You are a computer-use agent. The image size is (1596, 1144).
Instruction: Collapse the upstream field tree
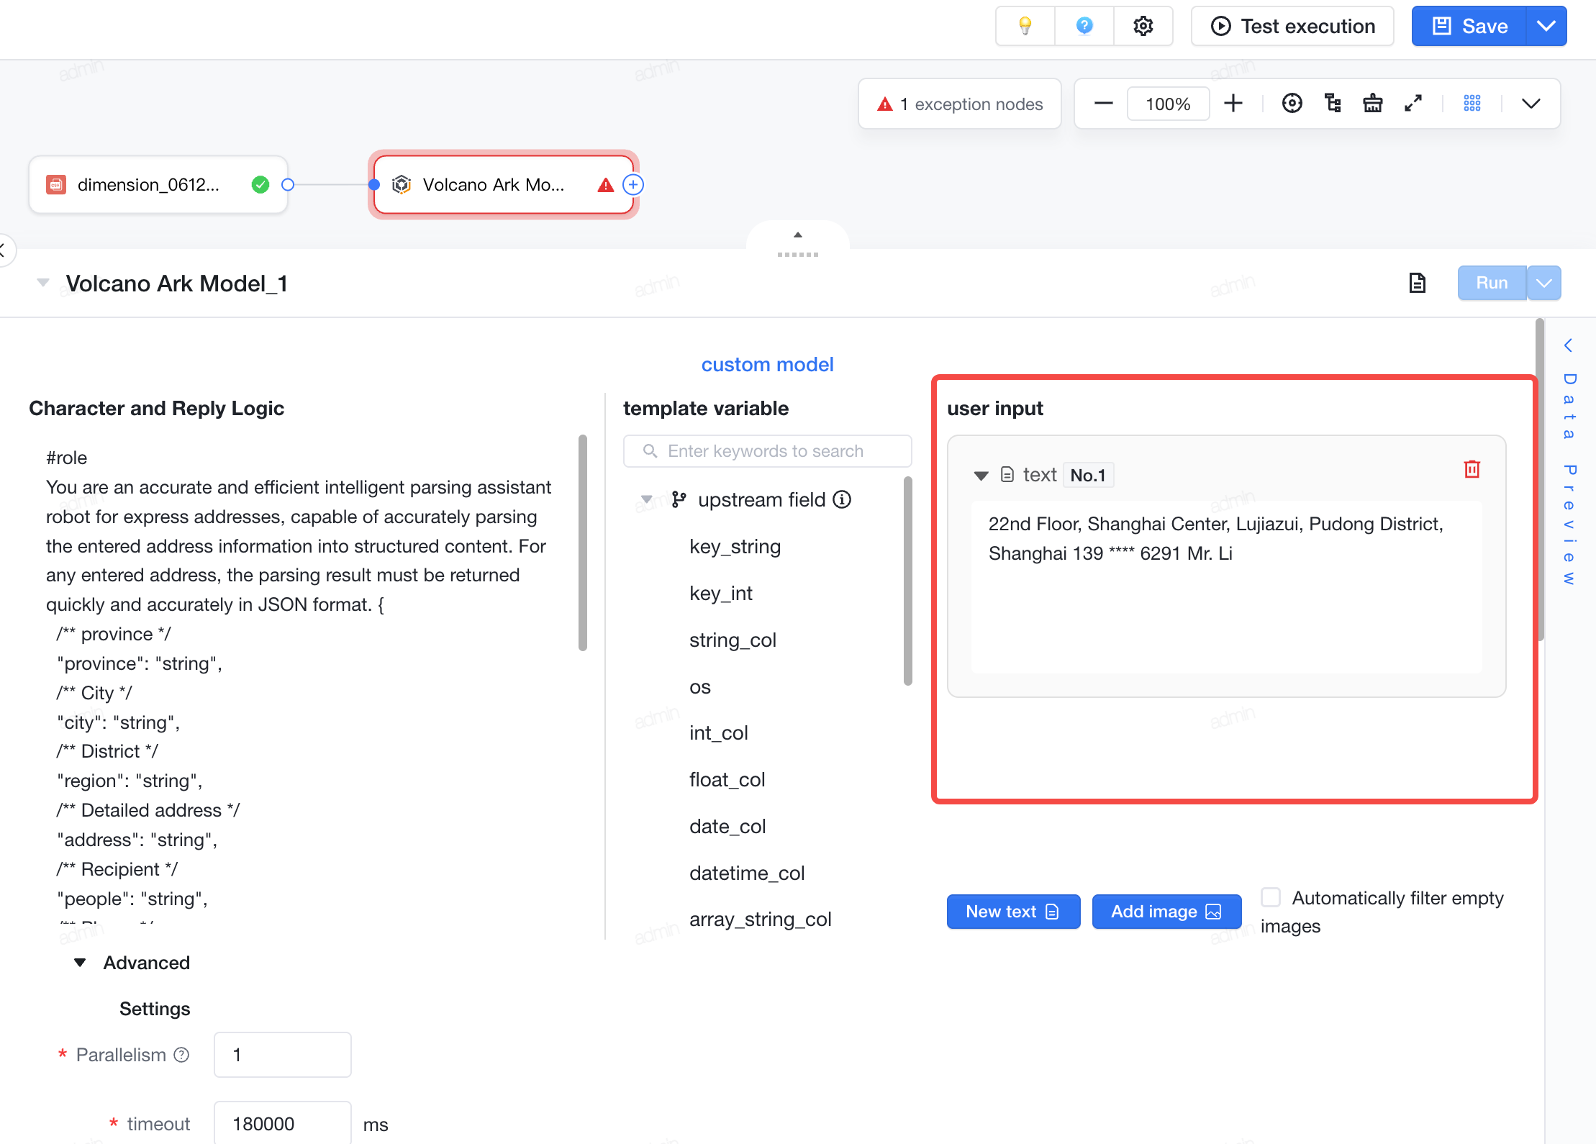pyautogui.click(x=646, y=499)
